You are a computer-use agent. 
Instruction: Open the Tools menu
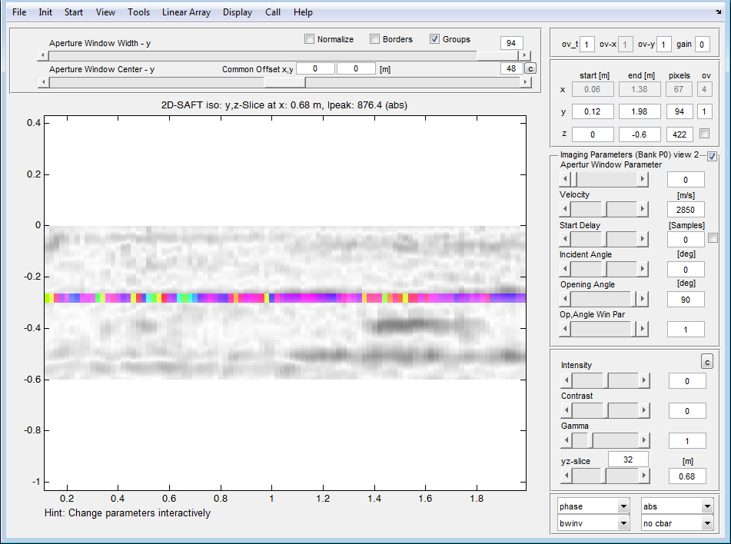(x=138, y=12)
